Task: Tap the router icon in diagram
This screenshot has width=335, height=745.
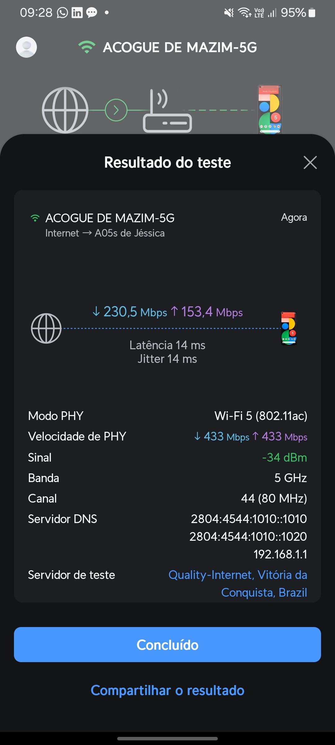Action: pos(167,112)
